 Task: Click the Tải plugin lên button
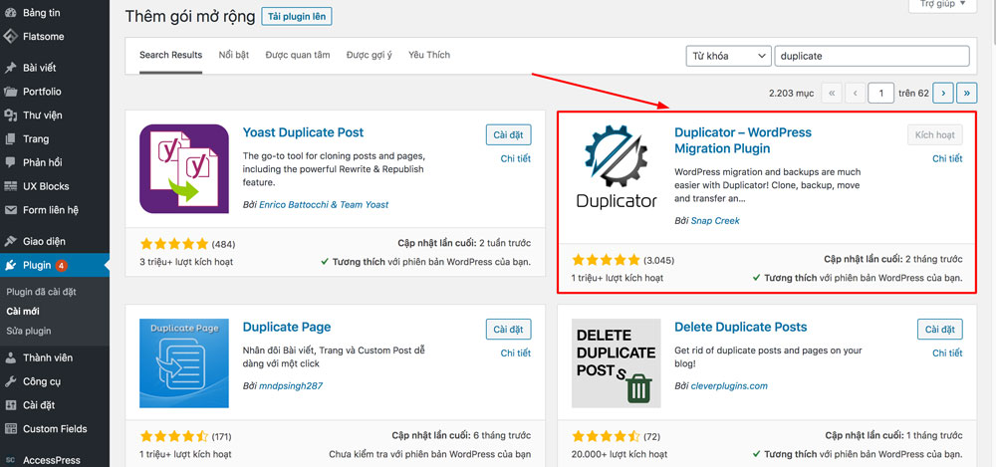[297, 17]
